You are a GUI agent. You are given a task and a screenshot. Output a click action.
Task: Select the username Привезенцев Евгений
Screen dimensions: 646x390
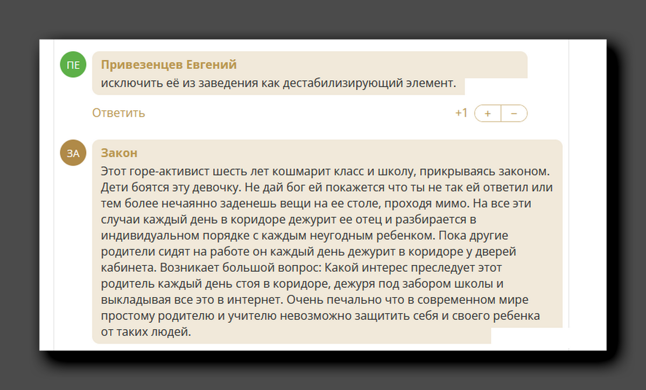click(x=168, y=64)
